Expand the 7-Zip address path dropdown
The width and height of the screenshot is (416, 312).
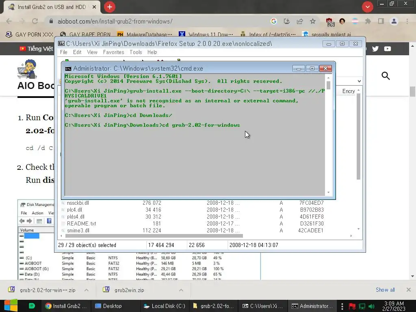tap(359, 81)
